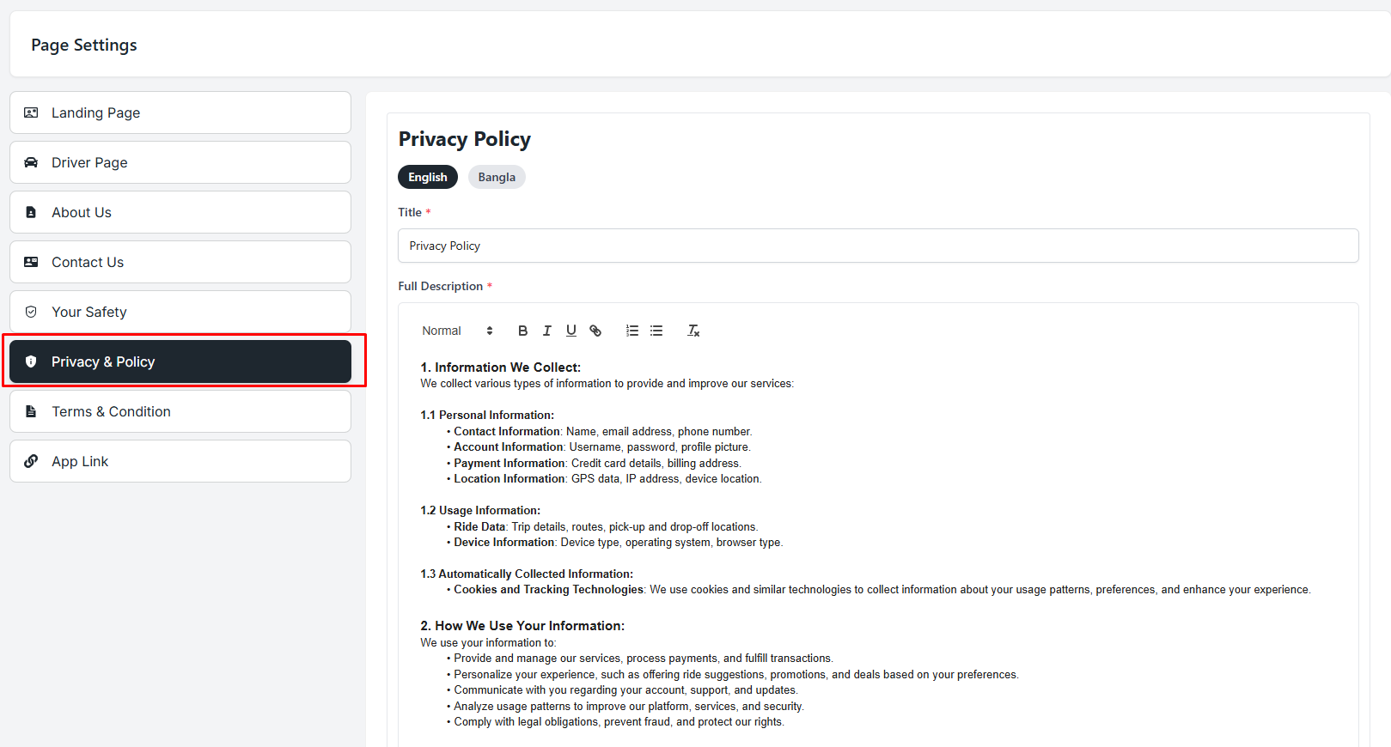
Task: Open Your Safety page settings
Action: click(x=180, y=312)
